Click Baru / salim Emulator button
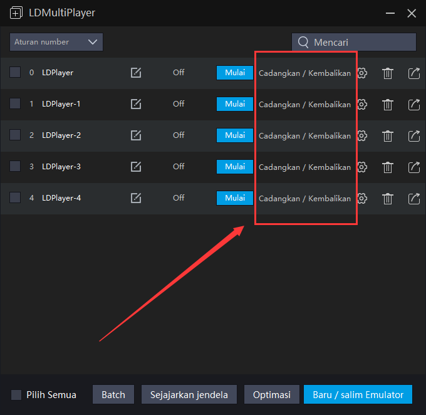Screen dimensions: 426x415 358,394
